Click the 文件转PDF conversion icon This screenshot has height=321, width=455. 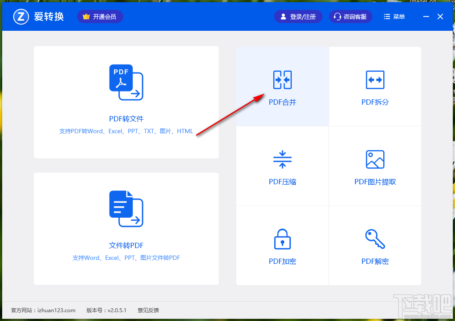pos(126,209)
